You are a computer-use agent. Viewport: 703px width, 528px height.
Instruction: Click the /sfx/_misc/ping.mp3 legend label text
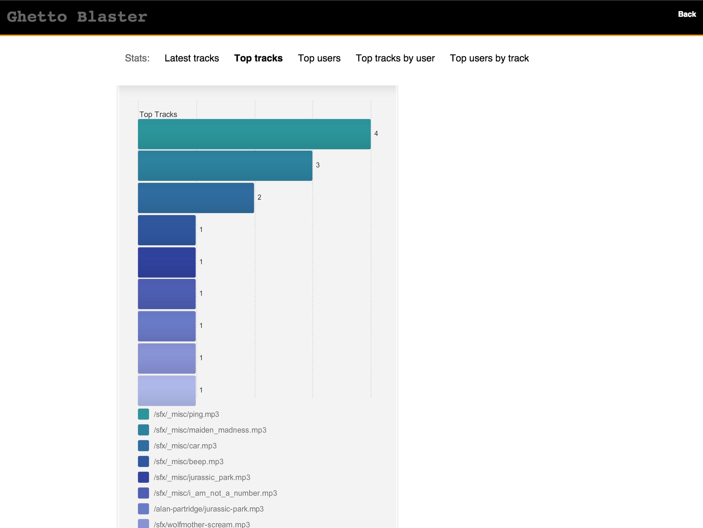[186, 414]
